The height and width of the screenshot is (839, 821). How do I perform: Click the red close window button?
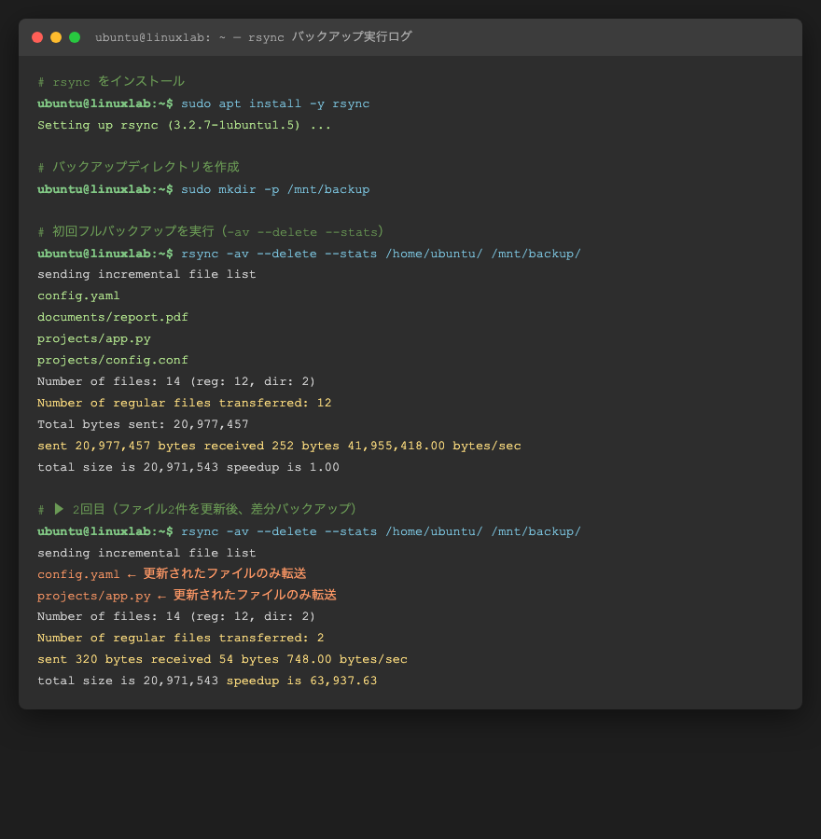coord(37,37)
